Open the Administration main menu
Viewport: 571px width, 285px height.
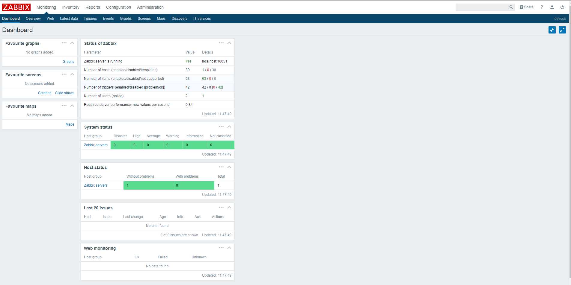click(150, 7)
